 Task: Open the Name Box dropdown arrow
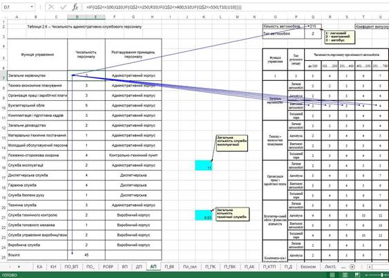tap(32, 7)
